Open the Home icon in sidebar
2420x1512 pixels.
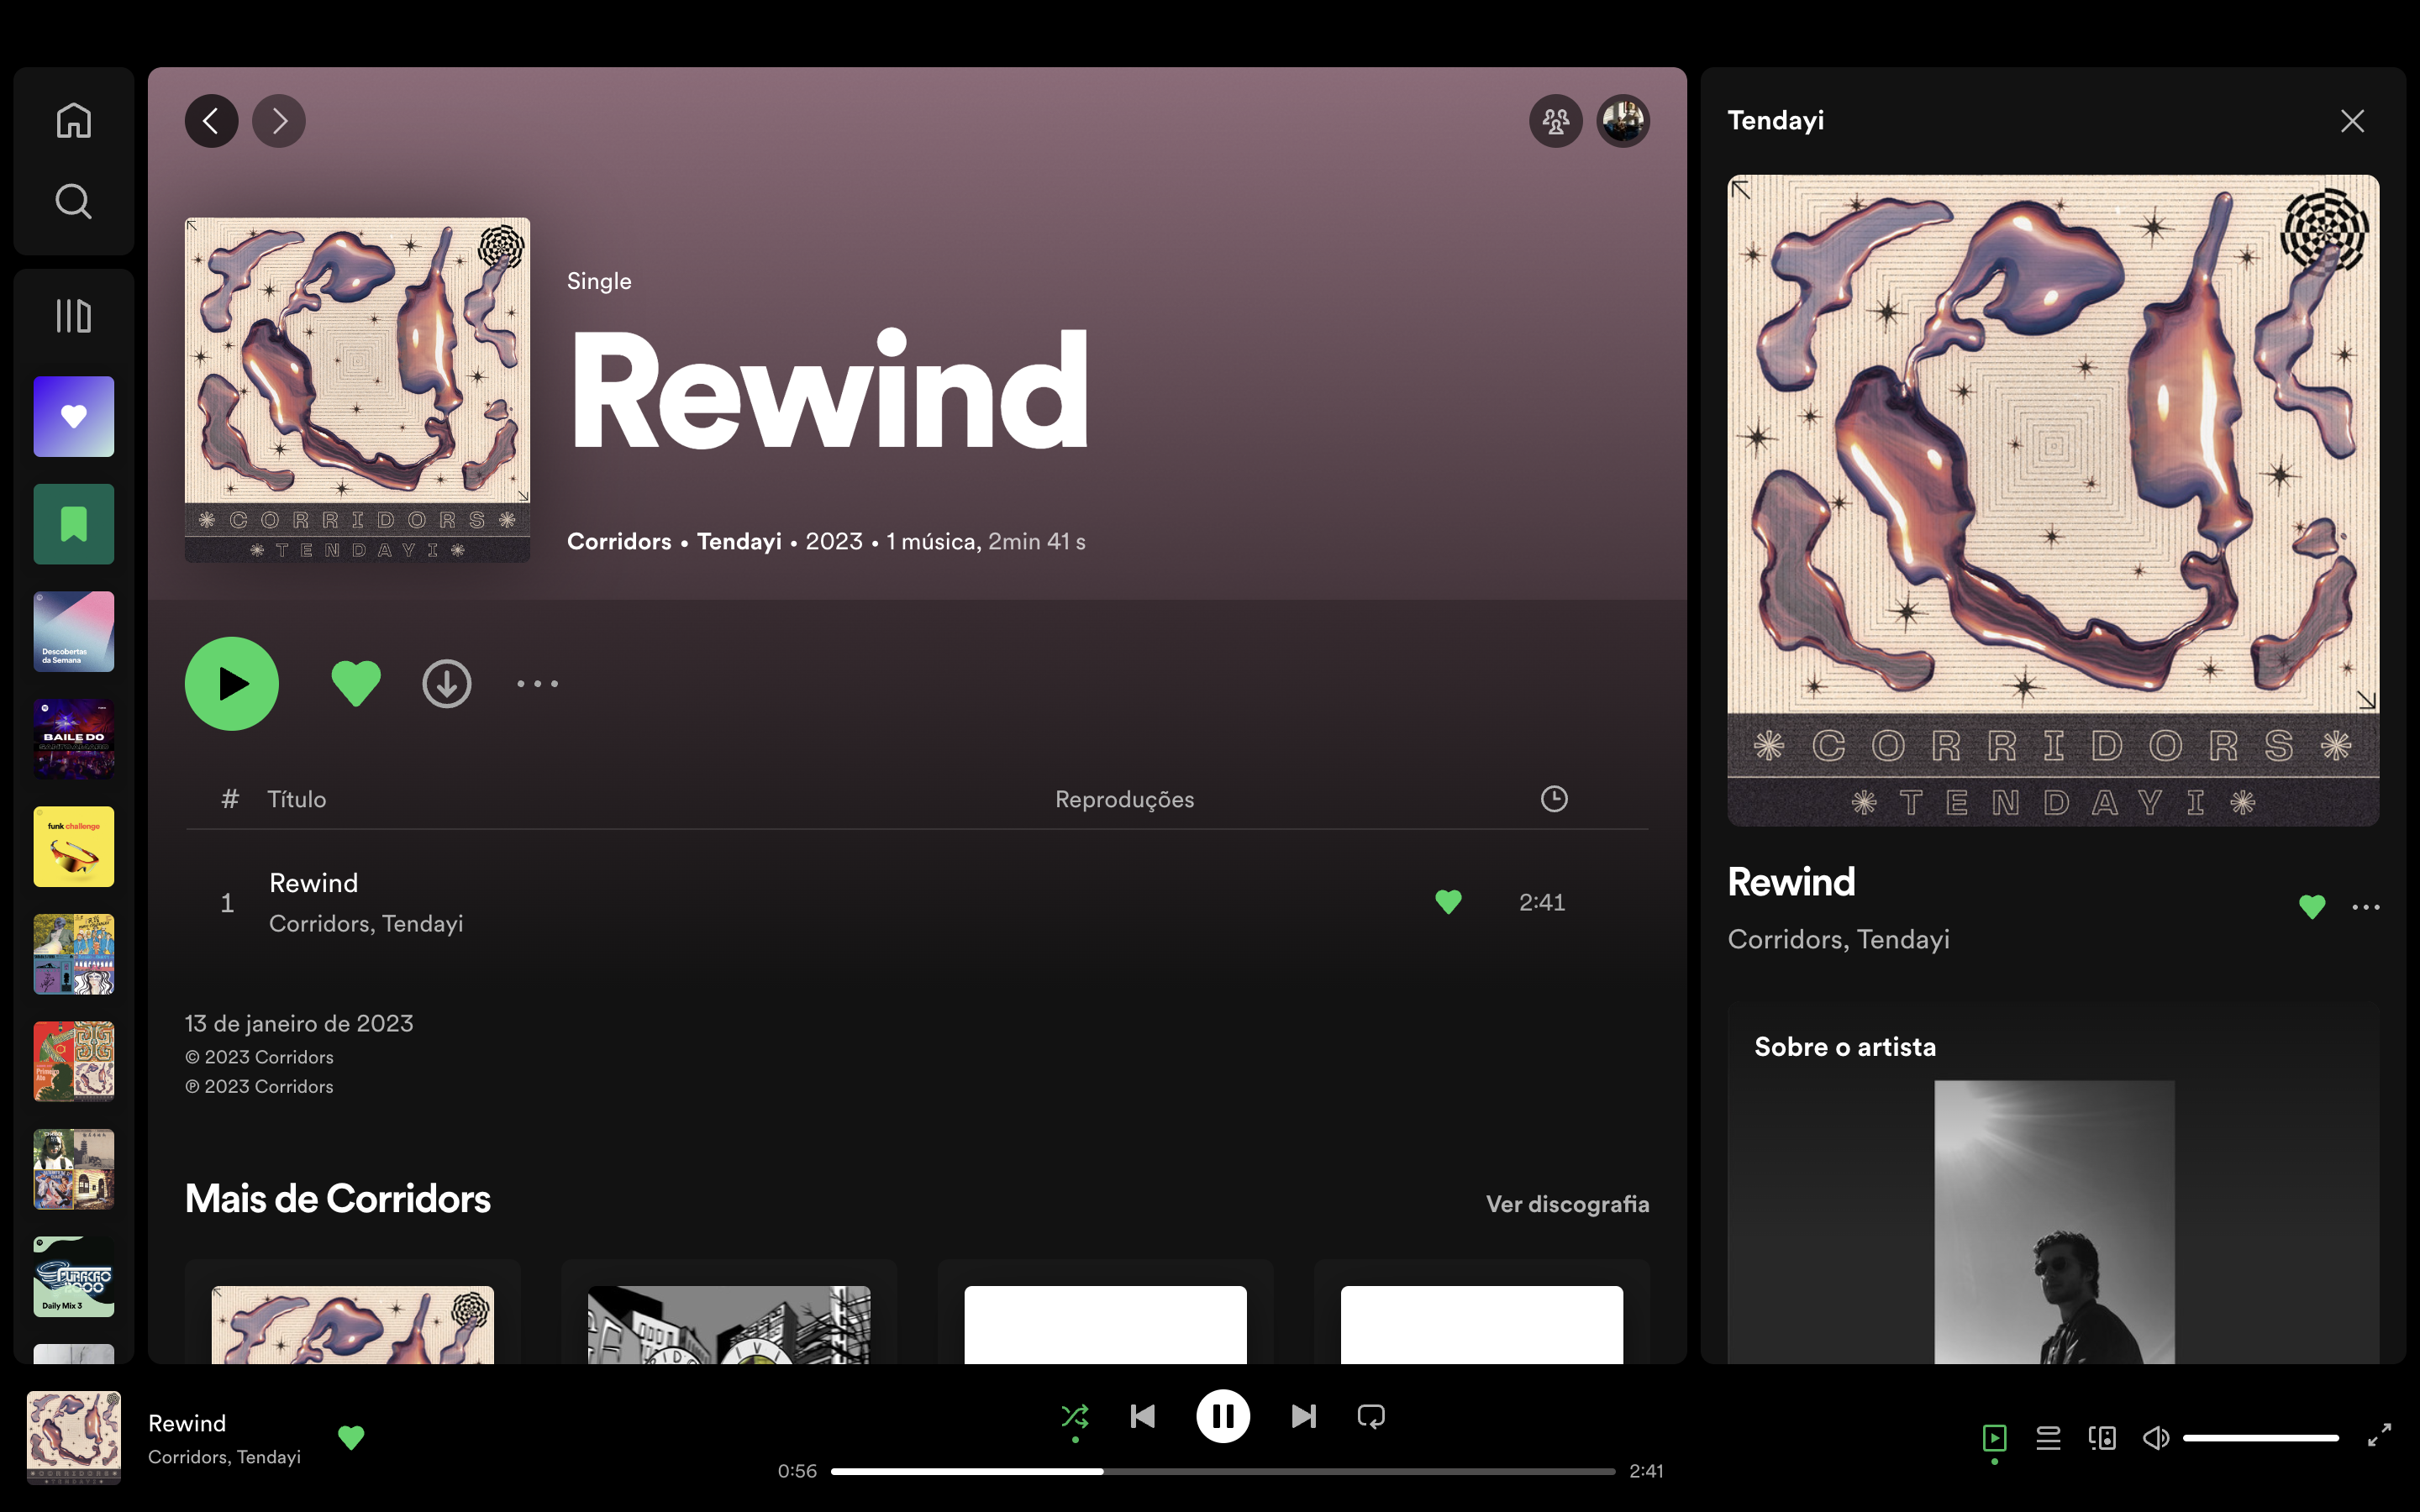73,121
